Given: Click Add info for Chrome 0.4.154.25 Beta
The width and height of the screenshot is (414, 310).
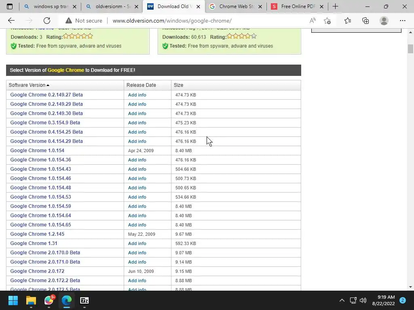Looking at the screenshot, I should (137, 132).
